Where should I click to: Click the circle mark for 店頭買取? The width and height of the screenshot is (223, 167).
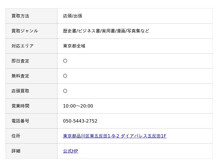(65, 91)
